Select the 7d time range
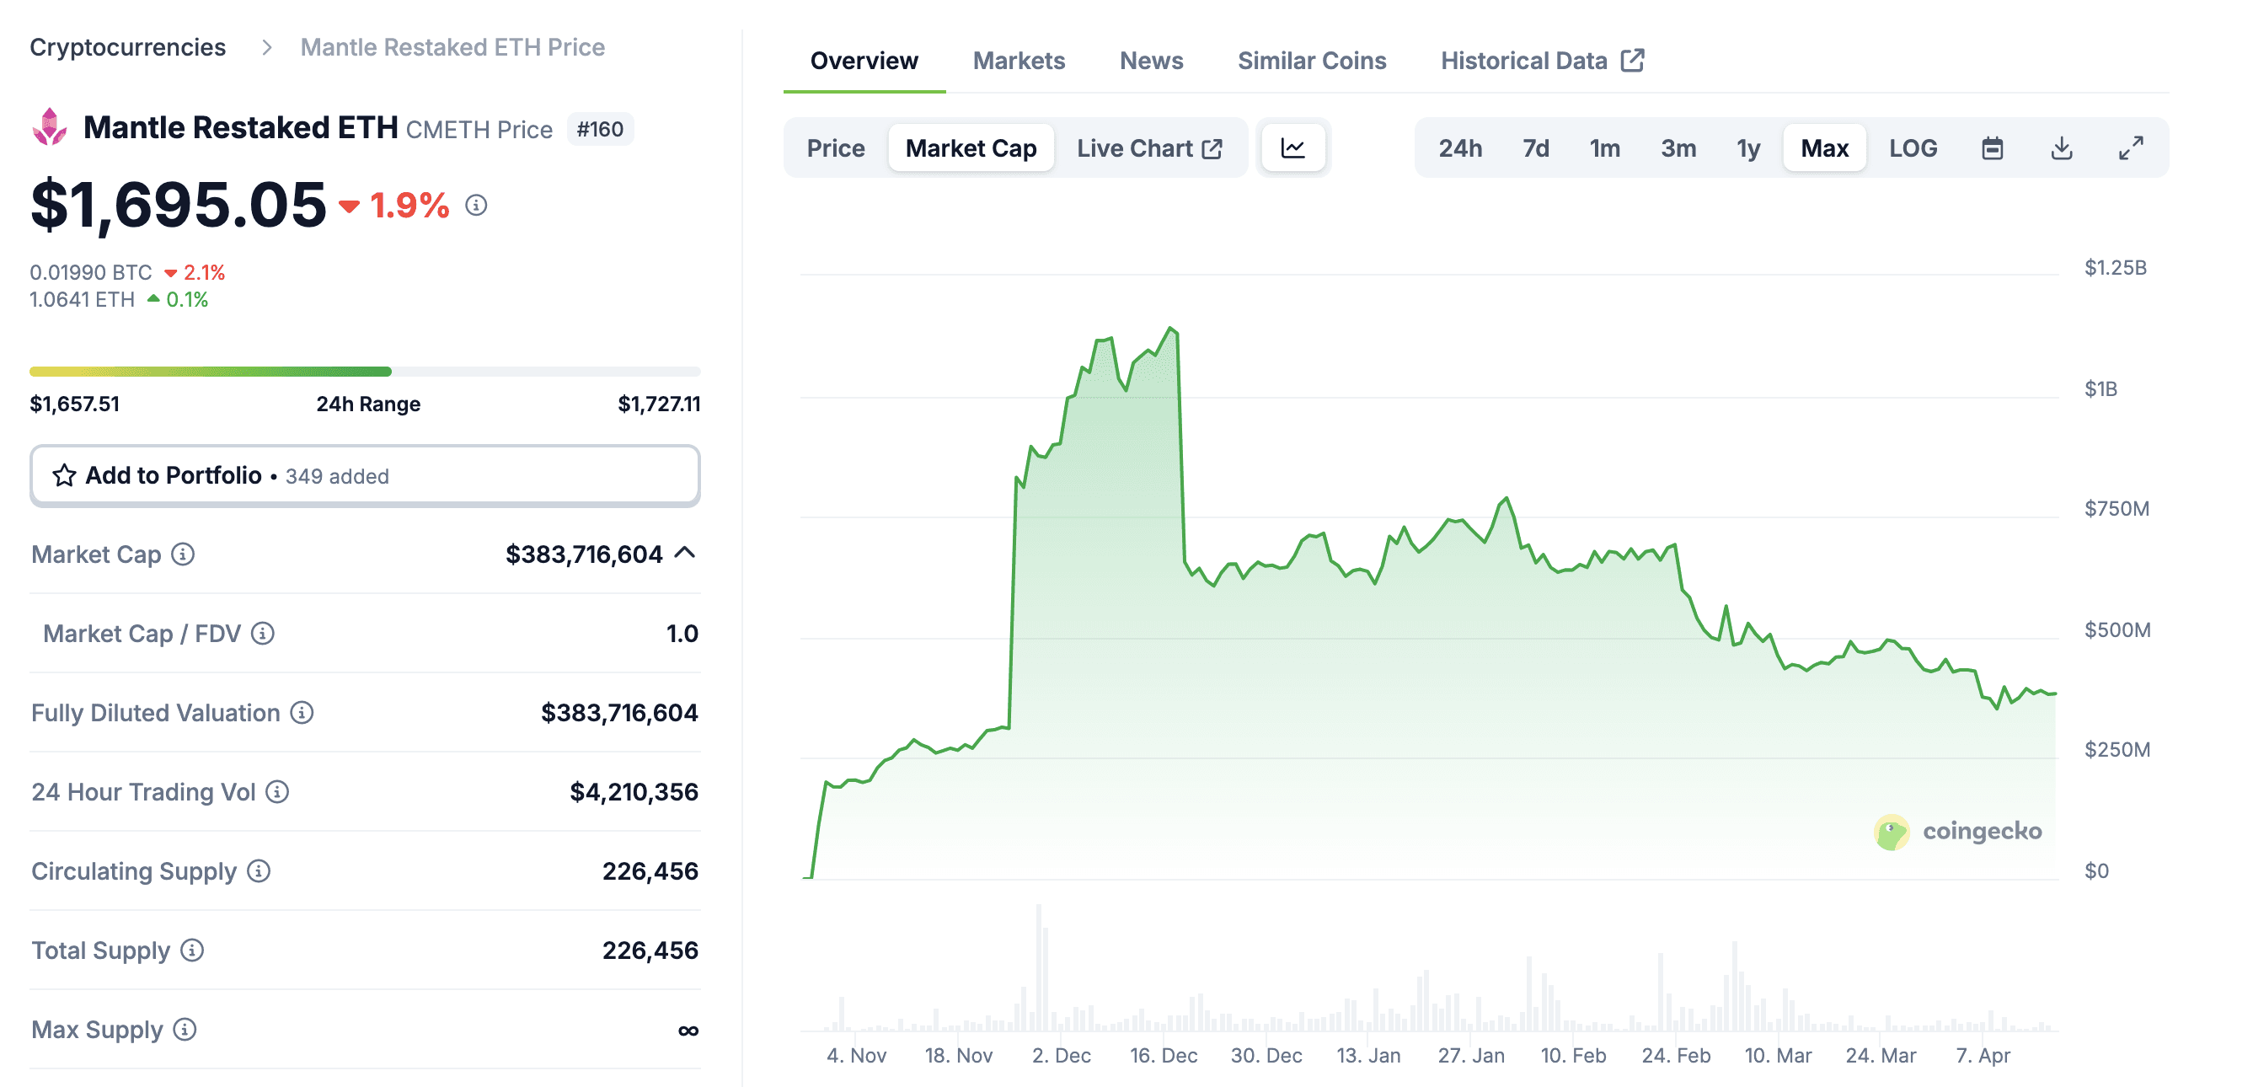The height and width of the screenshot is (1087, 2253). pyautogui.click(x=1535, y=147)
